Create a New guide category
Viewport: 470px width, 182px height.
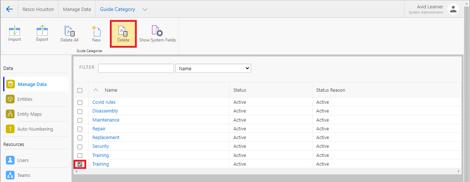pos(96,32)
